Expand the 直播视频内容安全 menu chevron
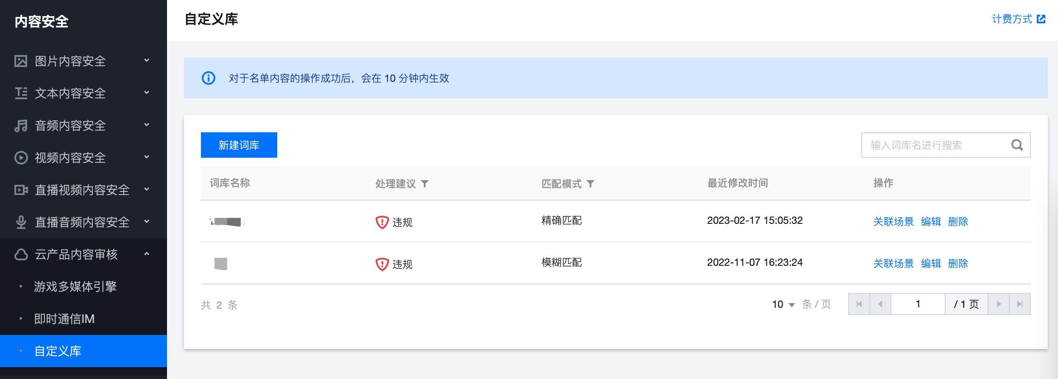1058x379 pixels. click(x=147, y=189)
